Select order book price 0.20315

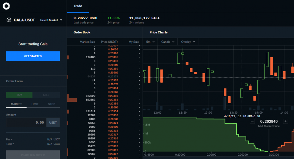pyautogui.click(x=113, y=142)
